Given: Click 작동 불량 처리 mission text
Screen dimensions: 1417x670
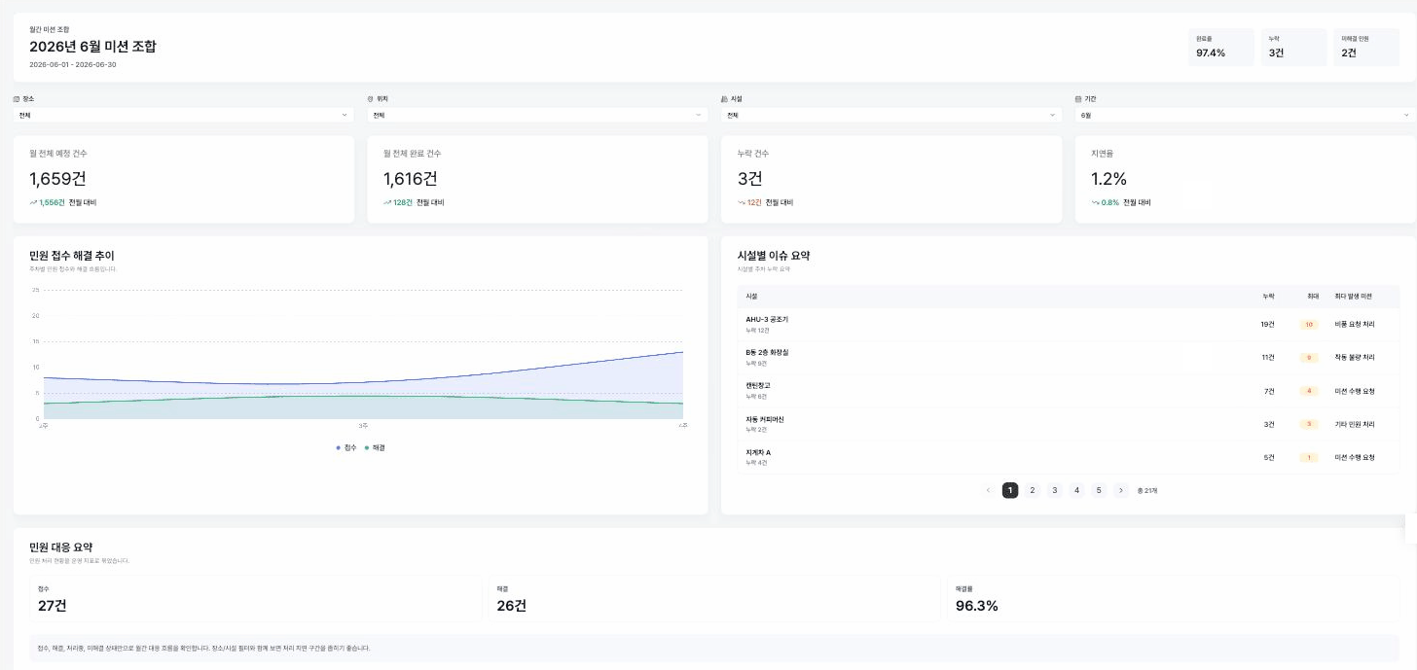Looking at the screenshot, I should click(1355, 358).
